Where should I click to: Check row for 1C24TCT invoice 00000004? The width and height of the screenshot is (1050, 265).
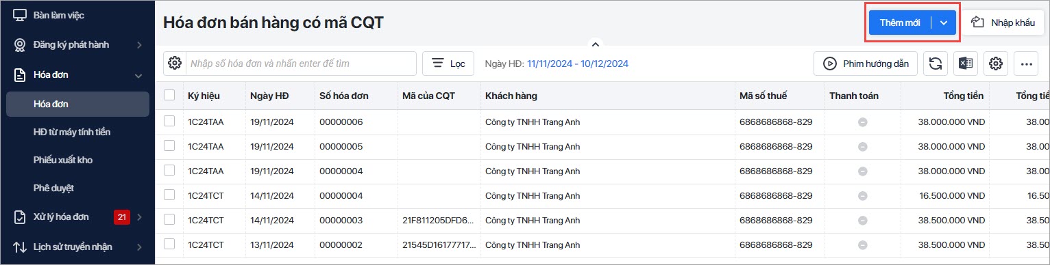point(169,195)
